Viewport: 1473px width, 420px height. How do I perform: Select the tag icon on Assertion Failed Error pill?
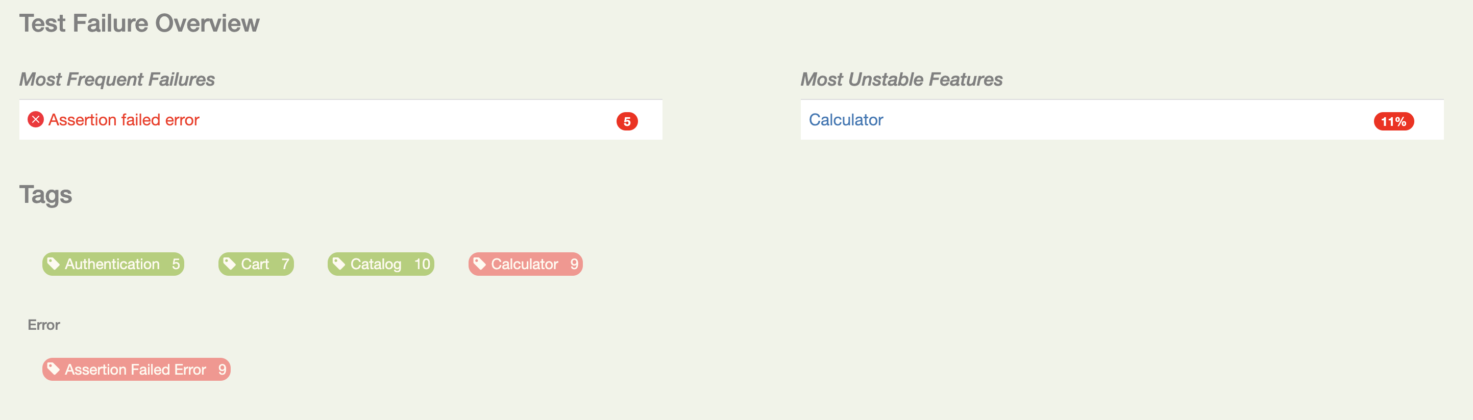(x=54, y=369)
